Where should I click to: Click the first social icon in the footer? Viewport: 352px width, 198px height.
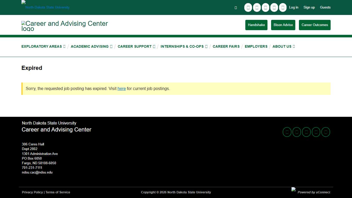pos(287,132)
